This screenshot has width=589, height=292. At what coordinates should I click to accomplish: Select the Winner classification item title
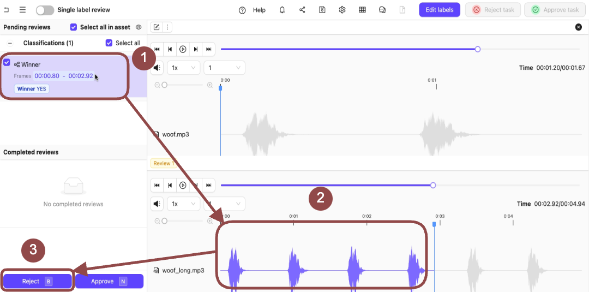pos(31,64)
